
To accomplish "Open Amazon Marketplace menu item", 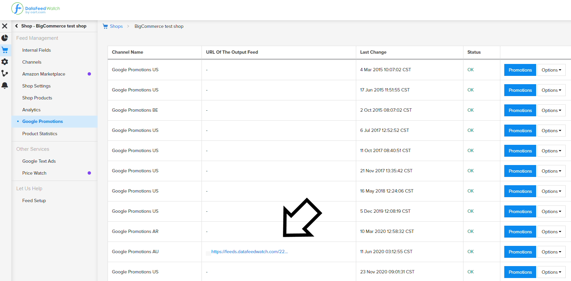I will pos(44,74).
